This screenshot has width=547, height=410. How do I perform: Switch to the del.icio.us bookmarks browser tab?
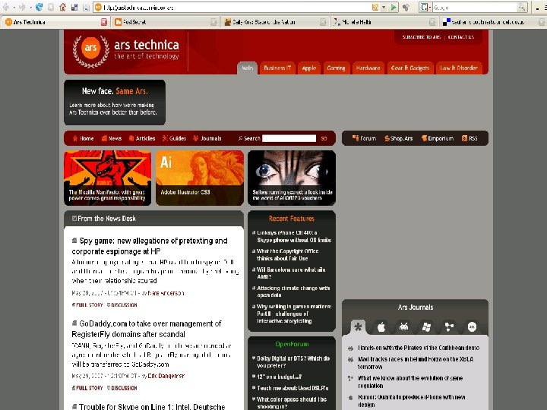coord(492,22)
